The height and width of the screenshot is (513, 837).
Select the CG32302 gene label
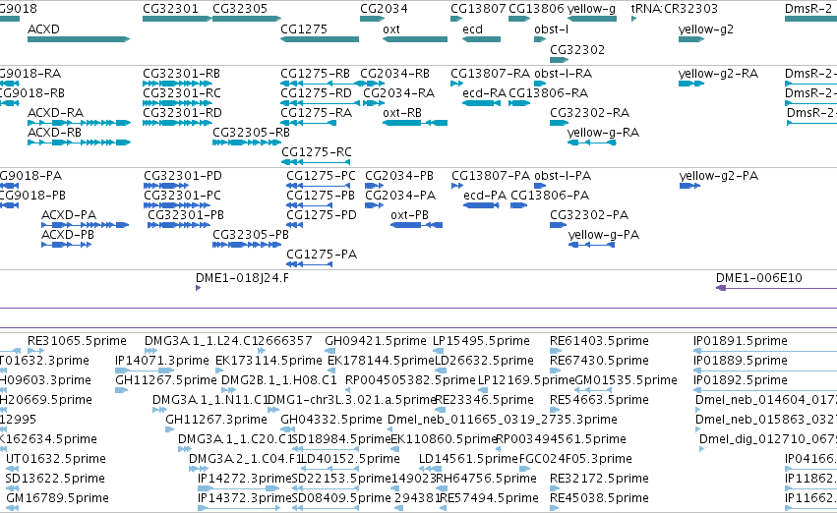tap(577, 49)
